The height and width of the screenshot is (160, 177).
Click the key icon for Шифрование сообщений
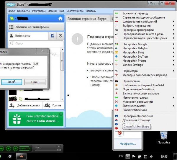(x=117, y=22)
